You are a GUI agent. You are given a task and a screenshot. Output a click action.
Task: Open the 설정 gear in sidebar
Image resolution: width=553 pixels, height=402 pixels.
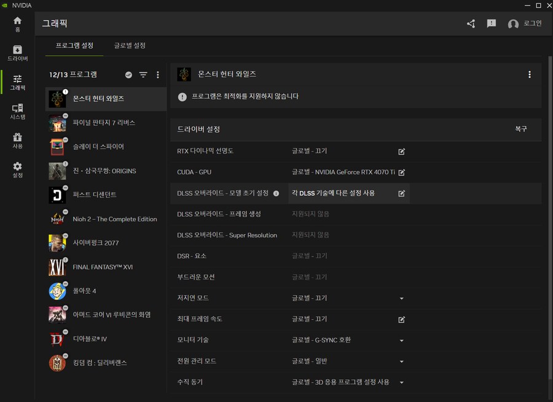[x=17, y=170]
